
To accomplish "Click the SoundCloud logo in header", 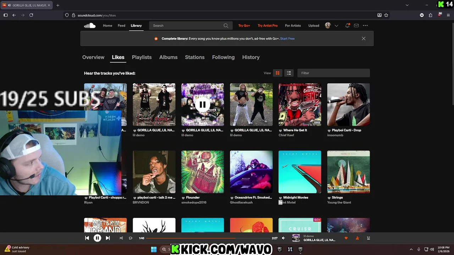I will click(x=90, y=25).
